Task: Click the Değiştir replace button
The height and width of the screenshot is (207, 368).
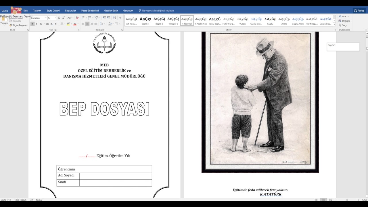Action: pyautogui.click(x=344, y=21)
